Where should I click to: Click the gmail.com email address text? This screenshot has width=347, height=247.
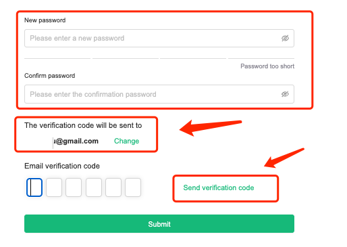pos(76,141)
